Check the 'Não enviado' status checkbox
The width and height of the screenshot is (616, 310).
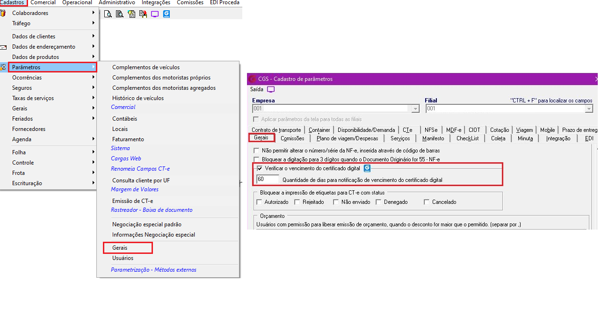(336, 202)
